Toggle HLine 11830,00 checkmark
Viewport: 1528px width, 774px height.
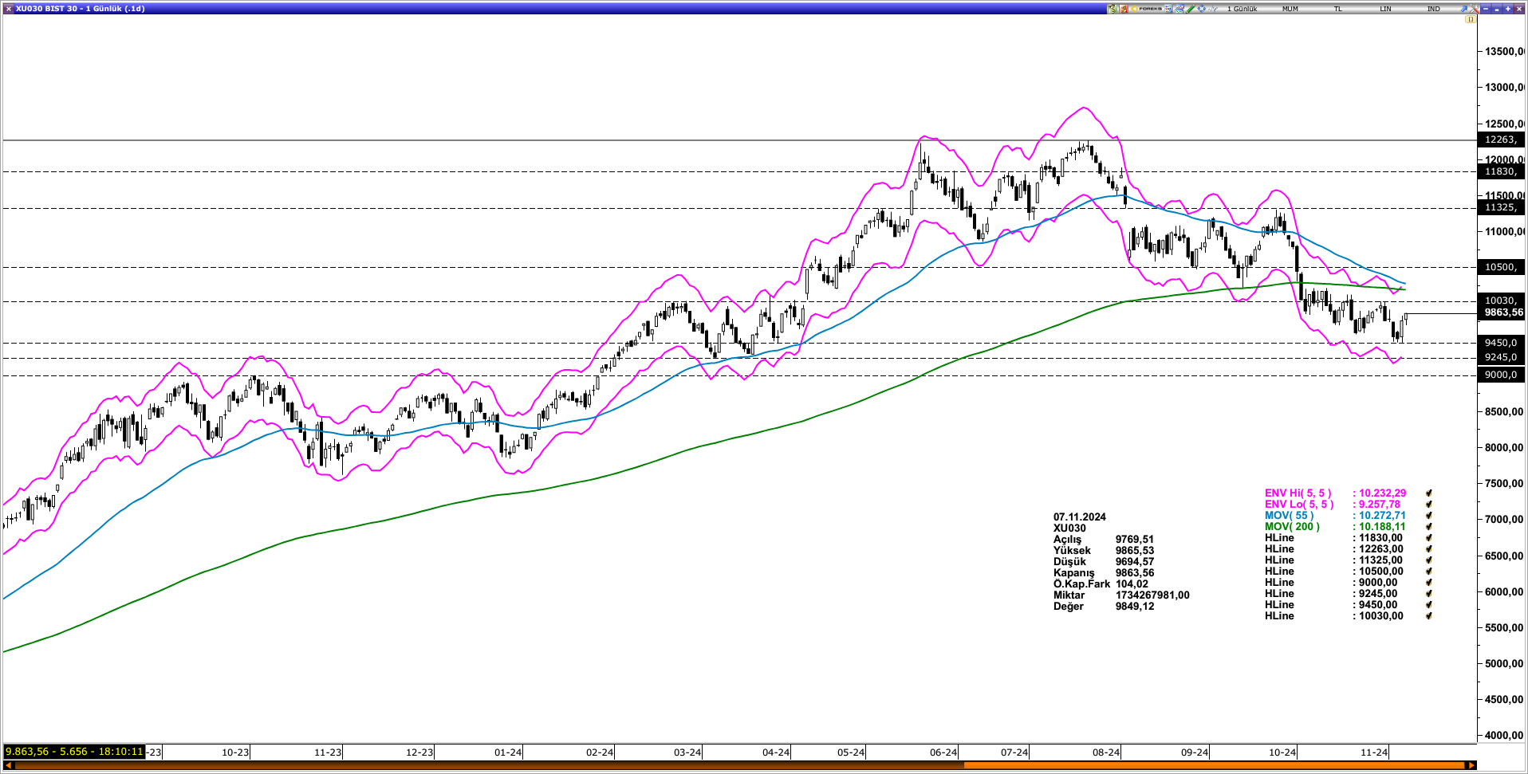coord(1429,538)
